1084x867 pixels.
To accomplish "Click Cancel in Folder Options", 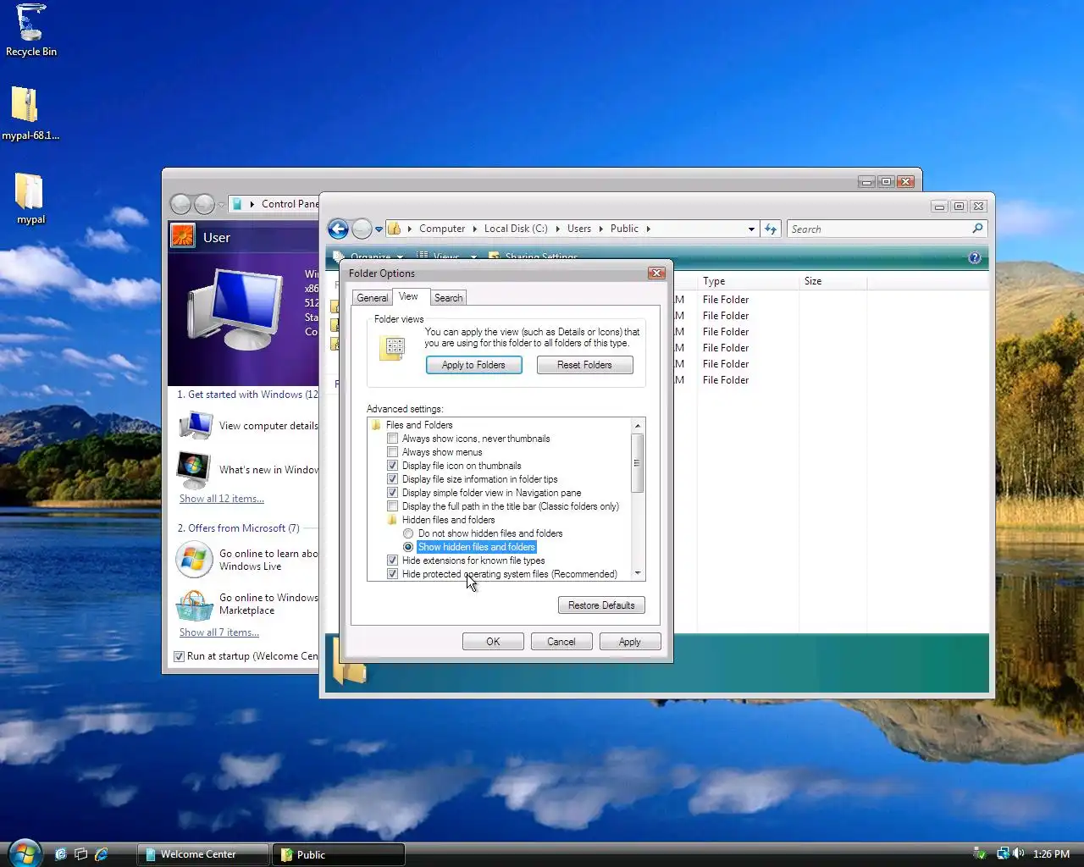I will (x=561, y=642).
